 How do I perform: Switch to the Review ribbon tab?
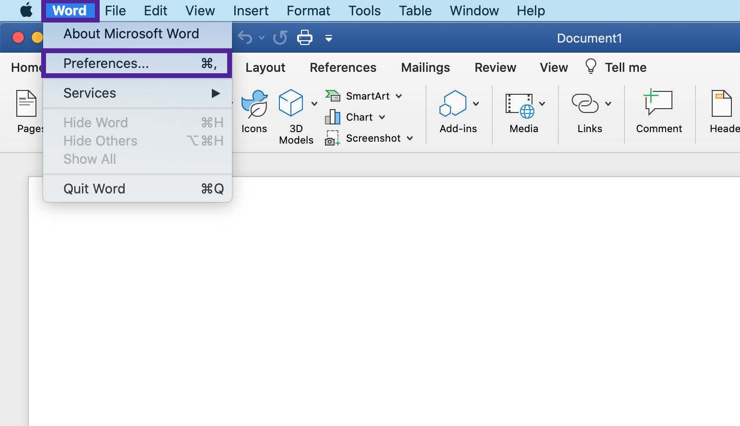tap(495, 67)
